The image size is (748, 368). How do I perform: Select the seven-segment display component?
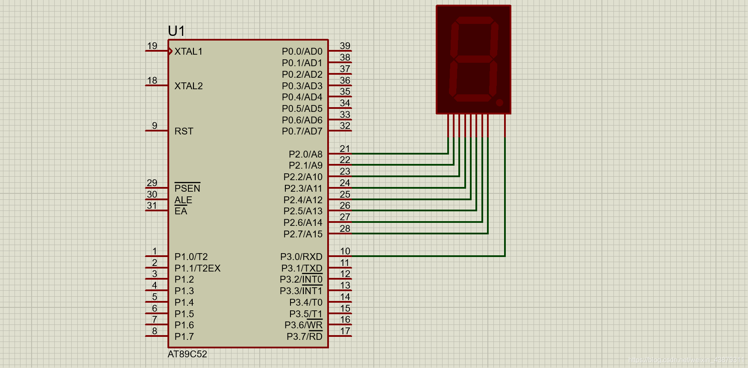(x=473, y=60)
